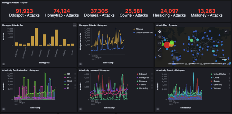Toggle legend on Honeypot Attacks Bar panel

click(x=4, y=64)
